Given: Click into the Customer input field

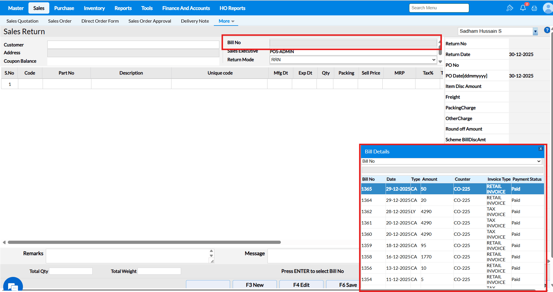Looking at the screenshot, I should (x=133, y=45).
